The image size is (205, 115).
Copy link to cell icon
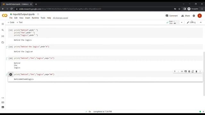[x=182, y=72]
